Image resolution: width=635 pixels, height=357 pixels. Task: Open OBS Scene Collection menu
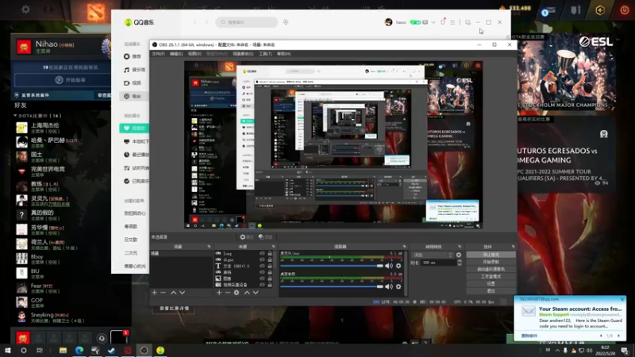pyautogui.click(x=243, y=54)
